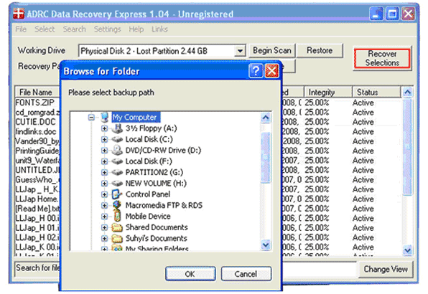Click the Macromedia FTP & RDS icon

(117, 205)
